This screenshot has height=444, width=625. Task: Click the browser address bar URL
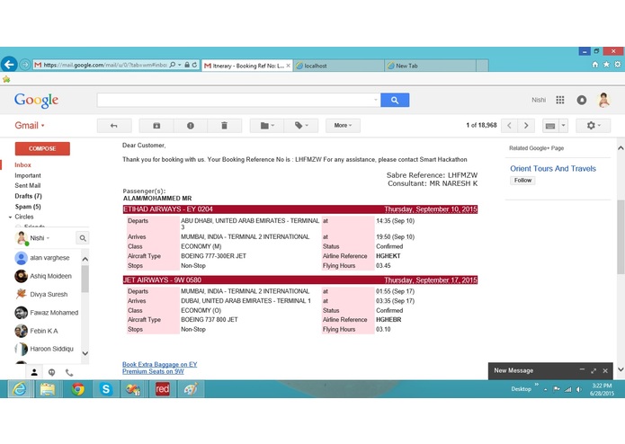click(105, 65)
